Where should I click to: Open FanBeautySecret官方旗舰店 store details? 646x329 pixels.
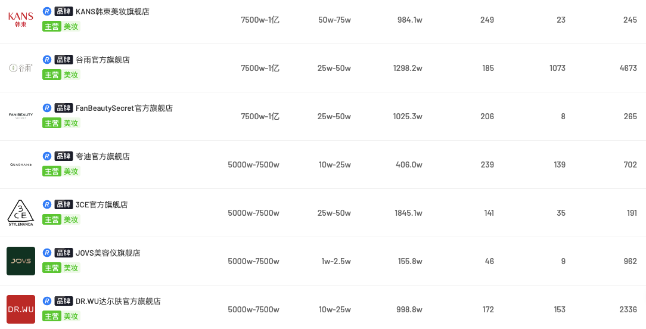click(124, 108)
